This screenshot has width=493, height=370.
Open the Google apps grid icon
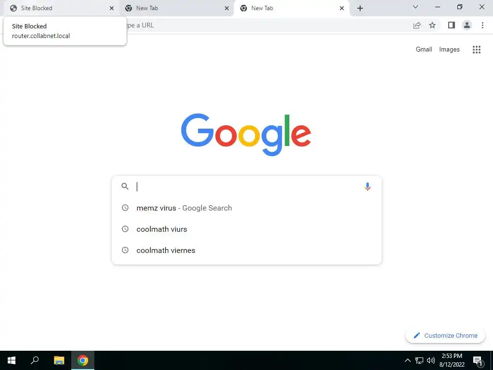click(x=477, y=50)
